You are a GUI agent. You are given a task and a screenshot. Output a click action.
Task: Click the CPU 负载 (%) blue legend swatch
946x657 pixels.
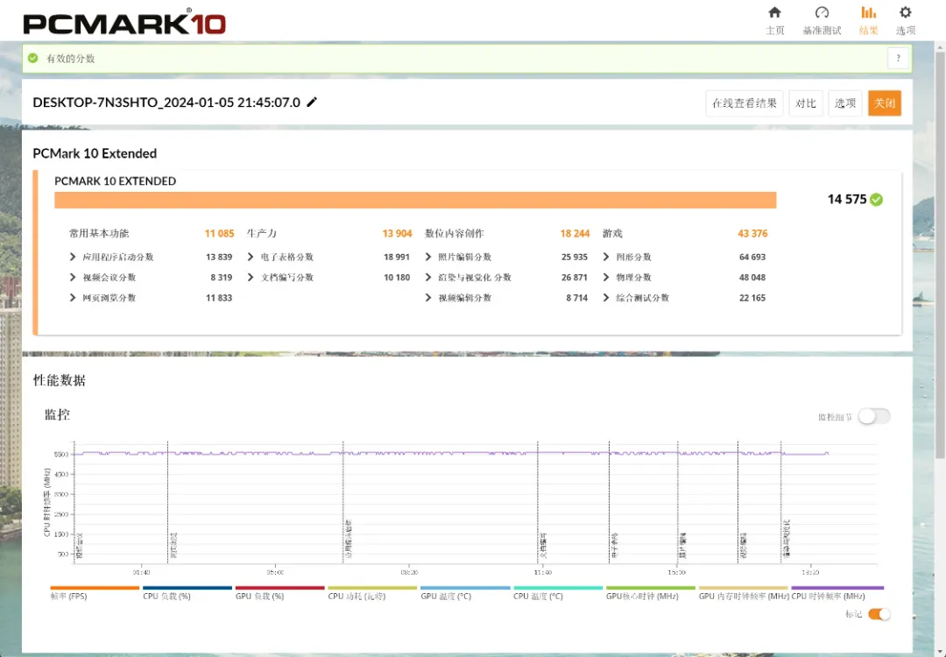click(187, 588)
